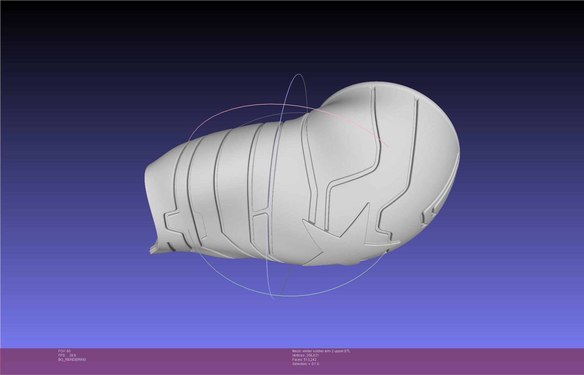This screenshot has width=584, height=375.
Task: Click the BO_RENDERING status text
Action: pyautogui.click(x=72, y=360)
